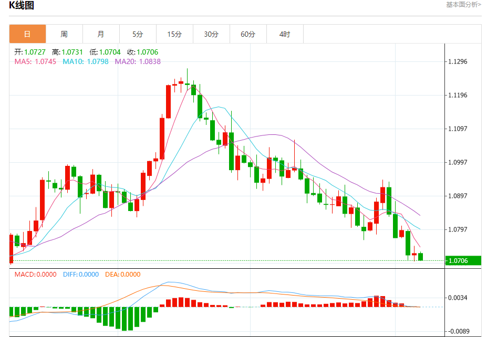The width and height of the screenshot is (487, 337).
Task: Open the 5分 timeframe tab
Action: (138, 34)
